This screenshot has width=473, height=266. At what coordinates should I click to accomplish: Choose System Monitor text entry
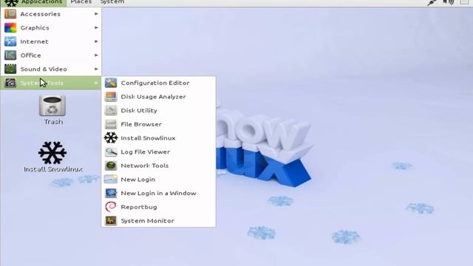[x=148, y=221]
